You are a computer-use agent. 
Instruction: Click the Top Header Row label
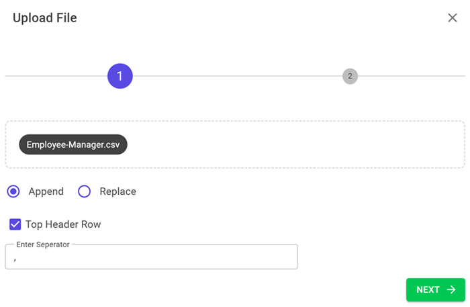pos(63,224)
